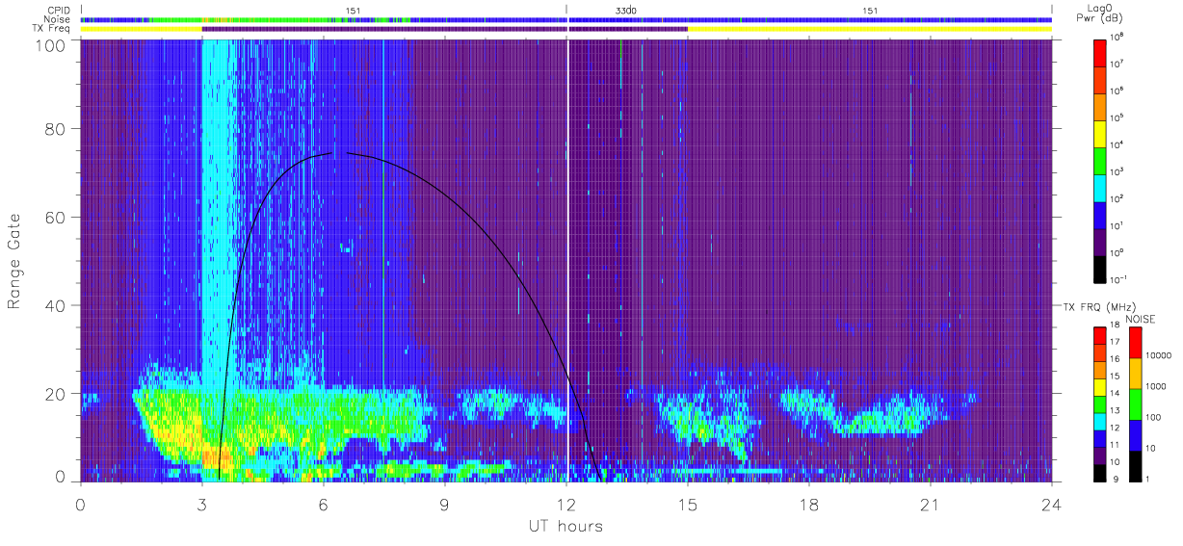Click the '9' tick on UT hours axis

pyautogui.click(x=445, y=504)
